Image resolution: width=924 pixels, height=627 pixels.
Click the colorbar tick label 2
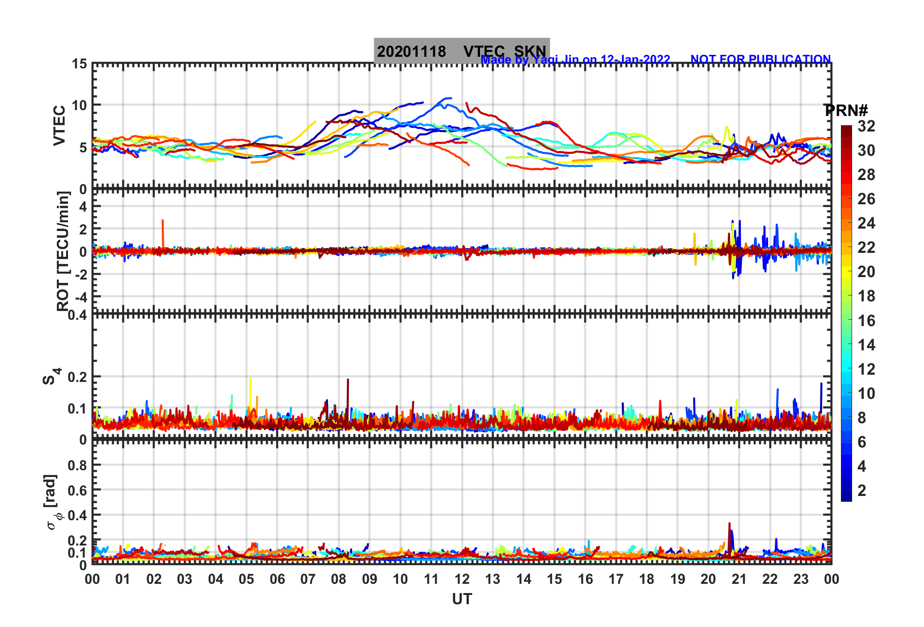pyautogui.click(x=862, y=490)
